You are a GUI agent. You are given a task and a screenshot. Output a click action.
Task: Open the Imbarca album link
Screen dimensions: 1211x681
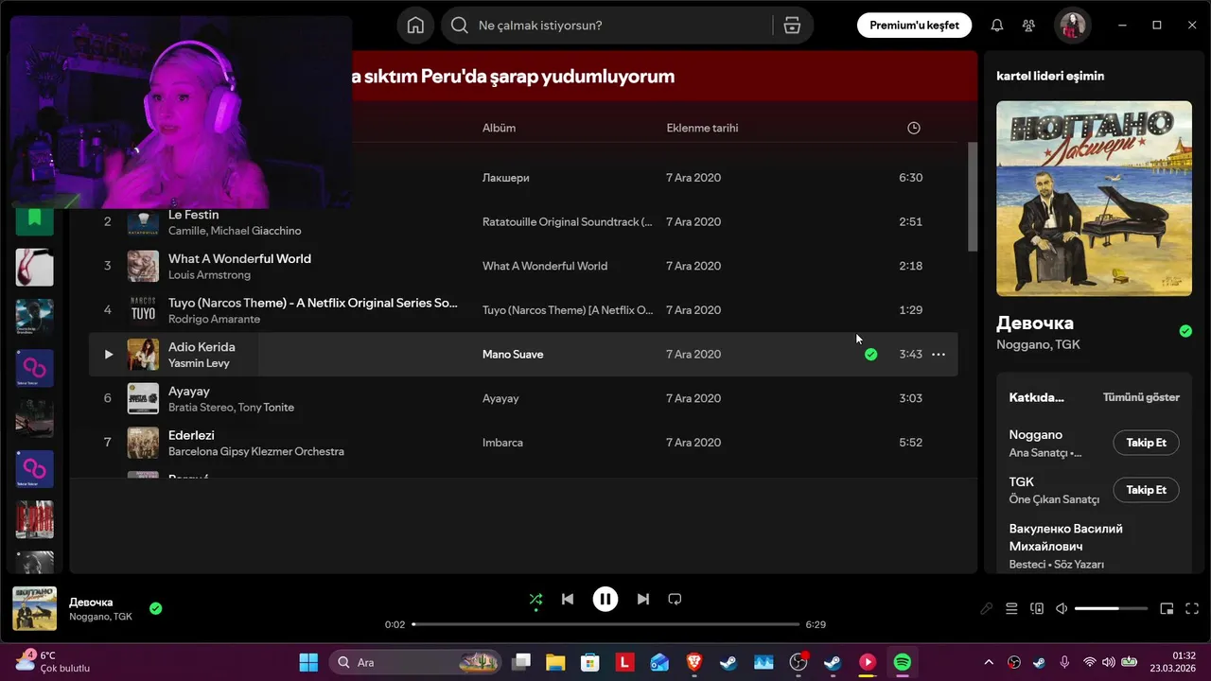(x=502, y=443)
